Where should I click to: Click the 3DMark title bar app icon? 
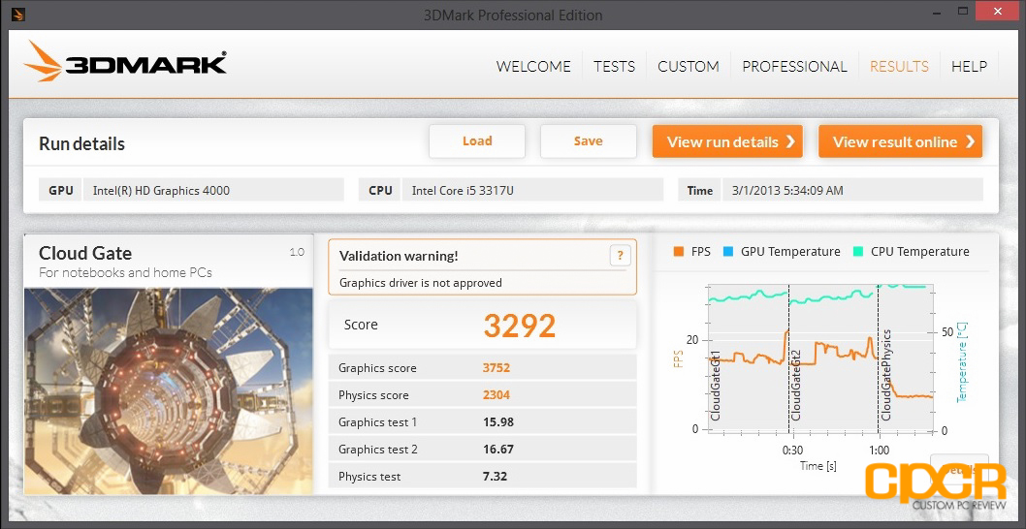click(x=18, y=14)
